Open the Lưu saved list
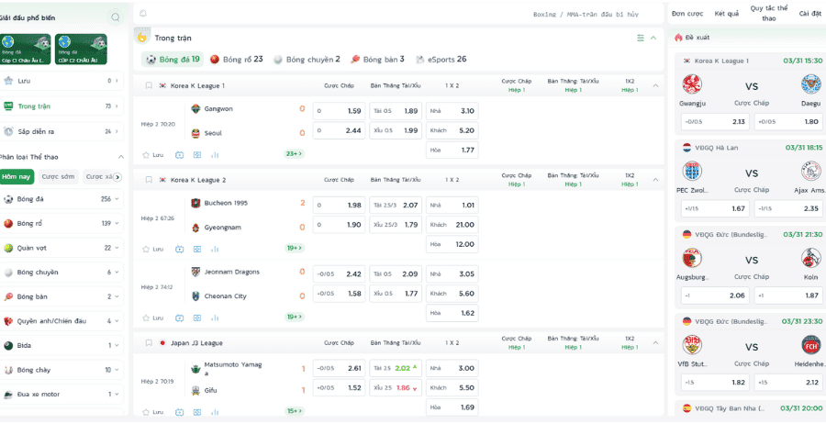826x424 pixels. pyautogui.click(x=61, y=81)
